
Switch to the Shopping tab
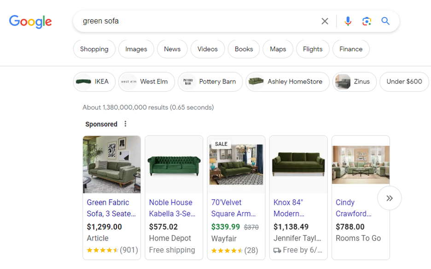[94, 49]
